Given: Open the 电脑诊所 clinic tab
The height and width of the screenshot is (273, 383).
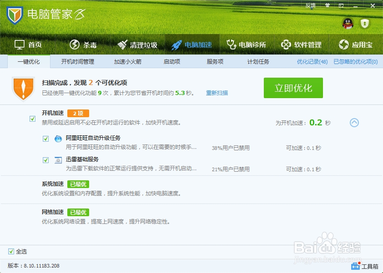Looking at the screenshot, I should (246, 45).
